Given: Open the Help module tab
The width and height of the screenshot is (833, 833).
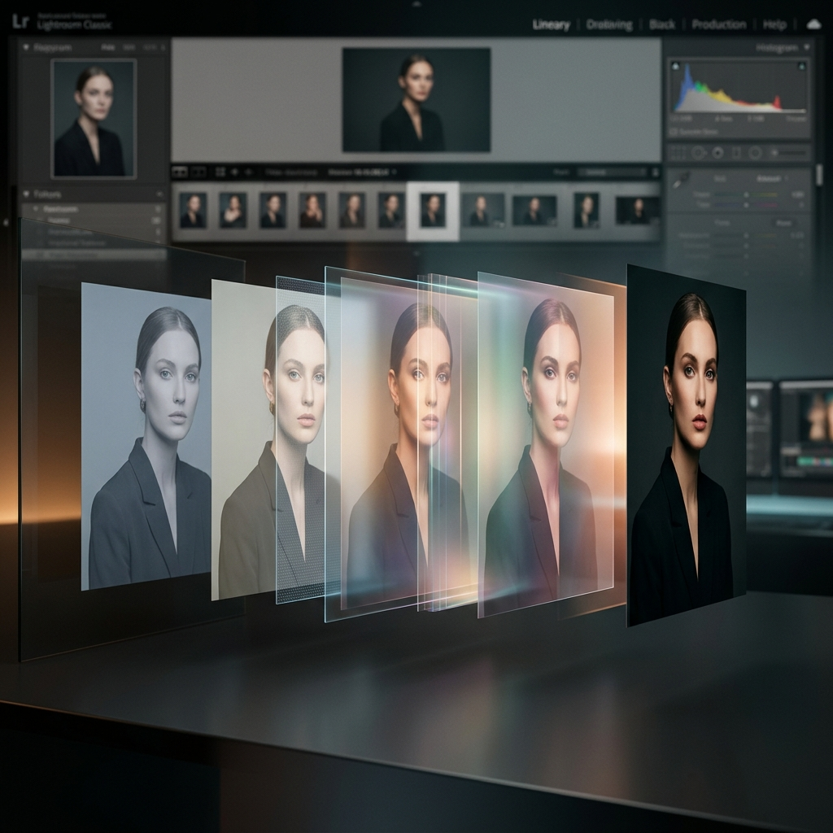Looking at the screenshot, I should pos(774,24).
